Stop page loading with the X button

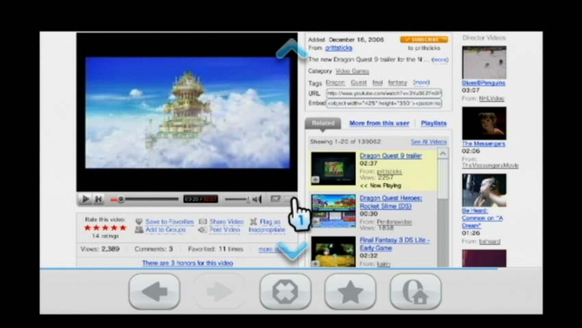(285, 291)
